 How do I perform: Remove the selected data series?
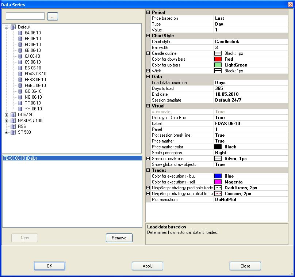119,238
